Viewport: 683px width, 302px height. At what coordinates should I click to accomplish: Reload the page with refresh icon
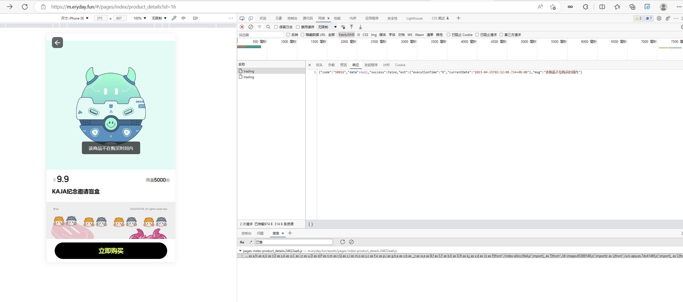[25, 7]
